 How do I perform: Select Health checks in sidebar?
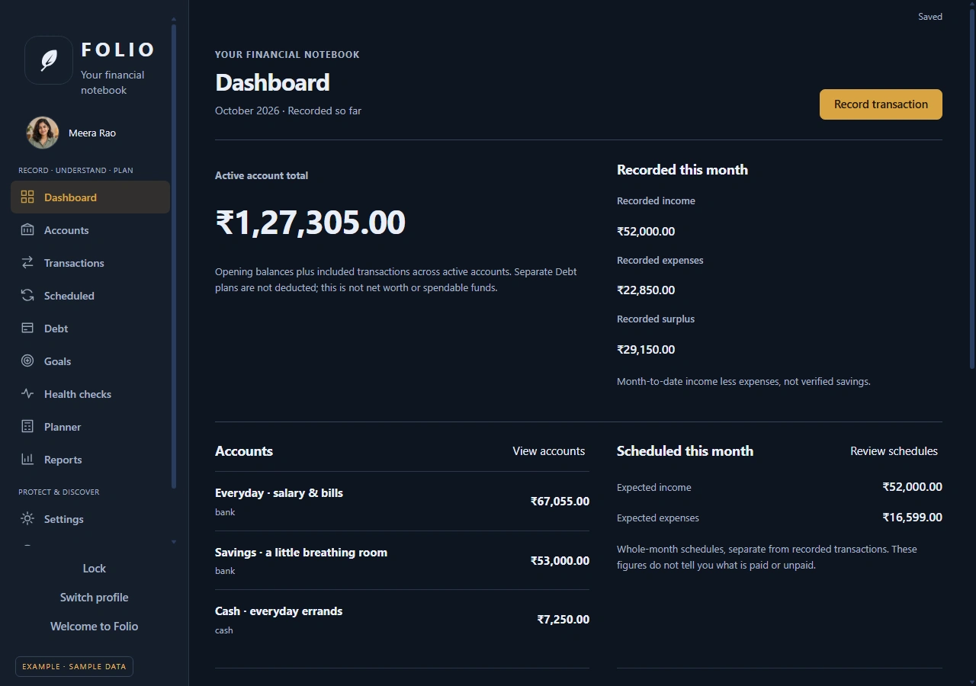click(x=90, y=394)
